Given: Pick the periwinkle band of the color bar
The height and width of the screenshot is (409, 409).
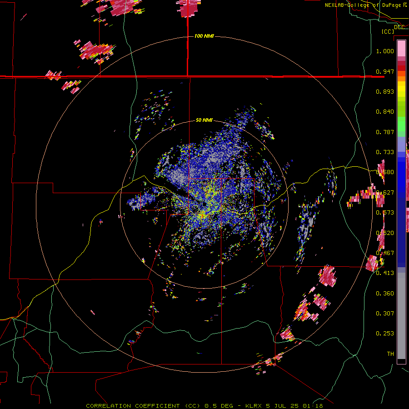Looking at the screenshot, I should [401, 144].
